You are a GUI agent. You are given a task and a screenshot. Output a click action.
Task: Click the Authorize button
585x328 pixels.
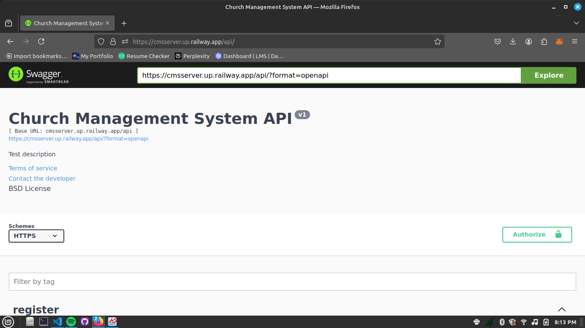tap(537, 234)
